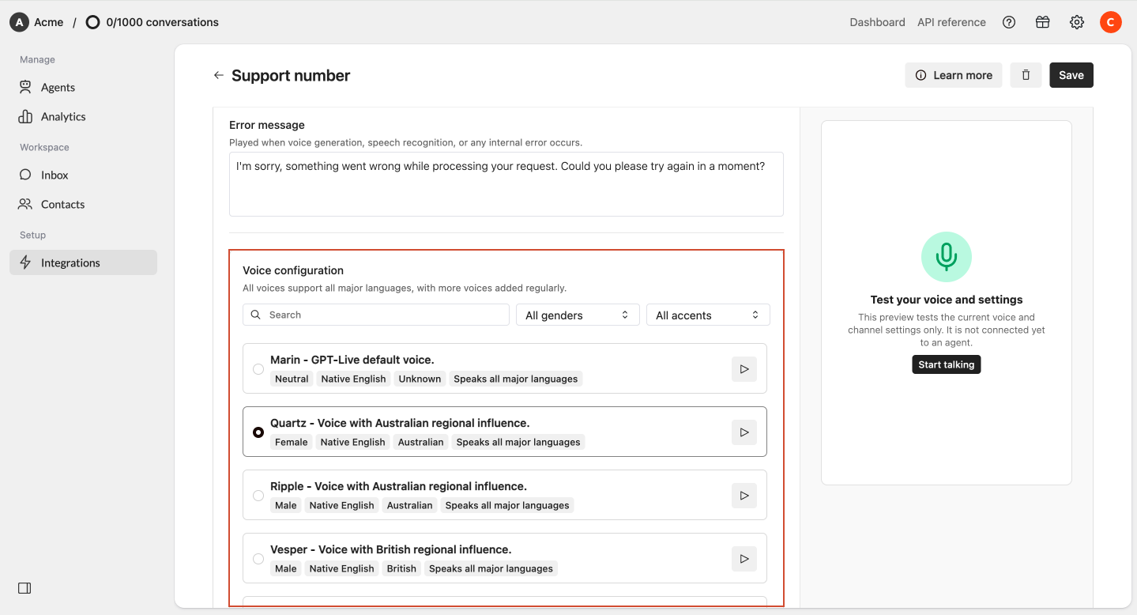Choose the Vesper voice radio button
This screenshot has width=1137, height=615.
point(258,559)
